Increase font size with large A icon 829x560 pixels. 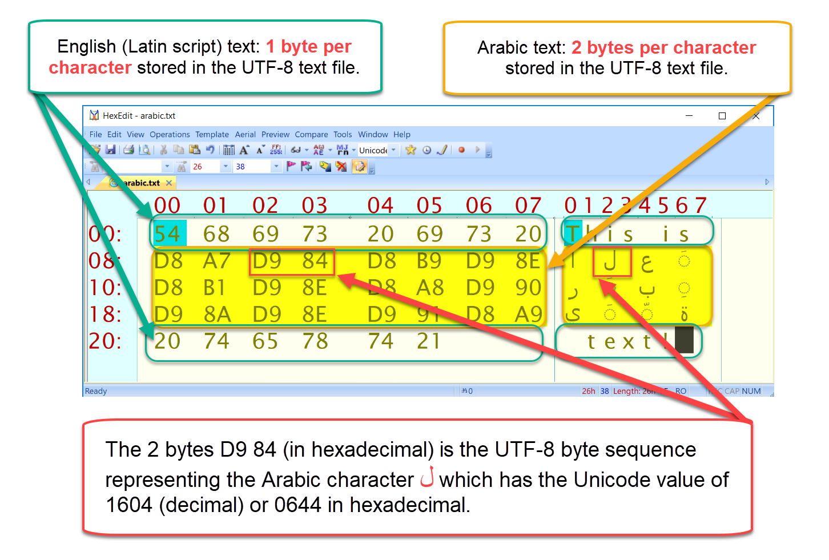point(244,150)
